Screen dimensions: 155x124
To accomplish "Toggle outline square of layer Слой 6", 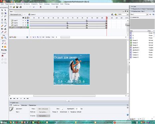I will [28, 23].
